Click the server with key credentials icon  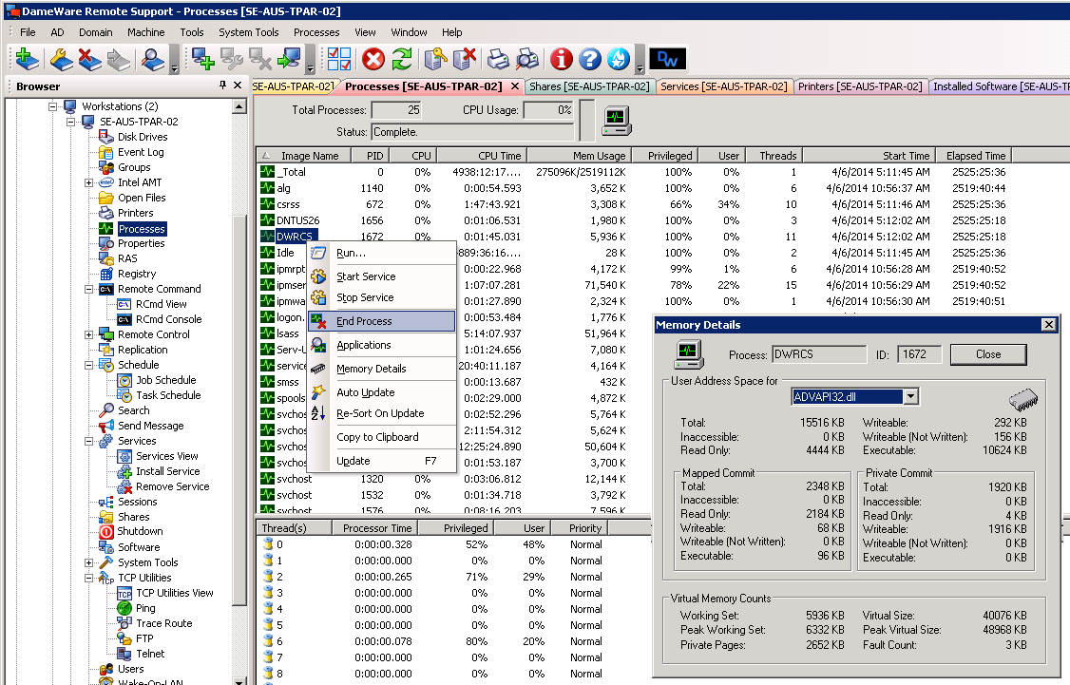coord(434,59)
